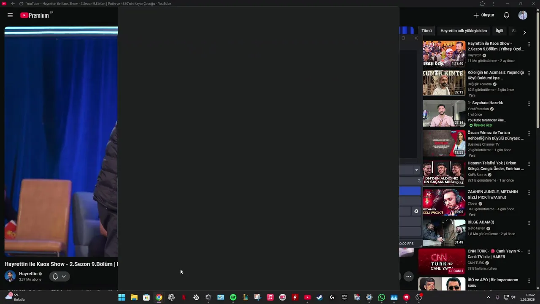Open clock and date in taskbar
The height and width of the screenshot is (304, 540).
click(x=527, y=297)
